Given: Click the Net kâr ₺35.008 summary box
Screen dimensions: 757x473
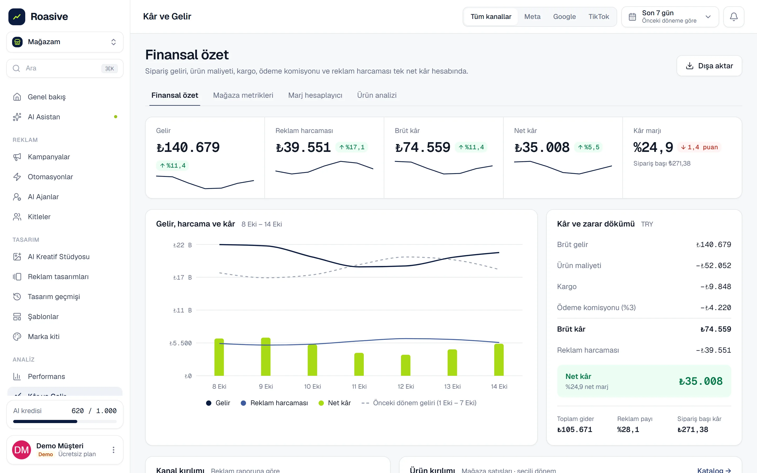Looking at the screenshot, I should click(644, 381).
